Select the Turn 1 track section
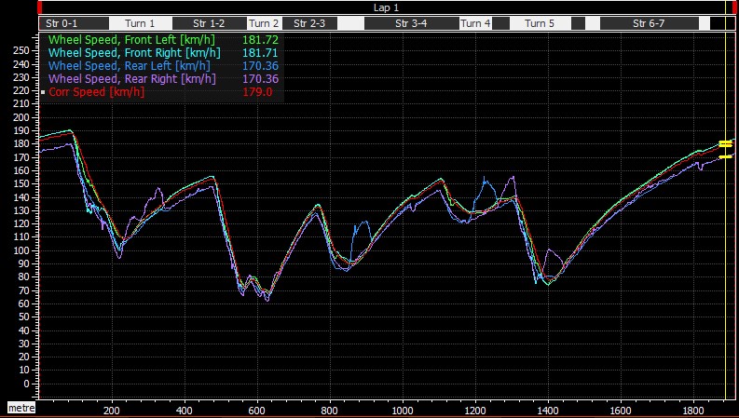Screen dimensions: 739x418 [x=140, y=23]
